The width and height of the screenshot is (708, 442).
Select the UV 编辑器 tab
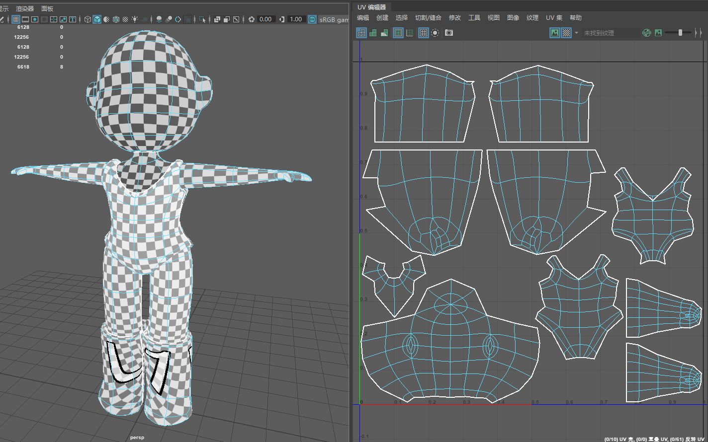372,7
